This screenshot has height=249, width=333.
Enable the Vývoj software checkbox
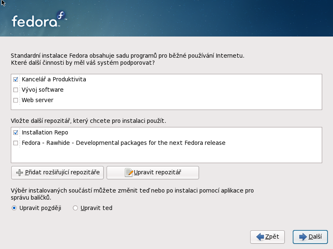[x=16, y=90]
